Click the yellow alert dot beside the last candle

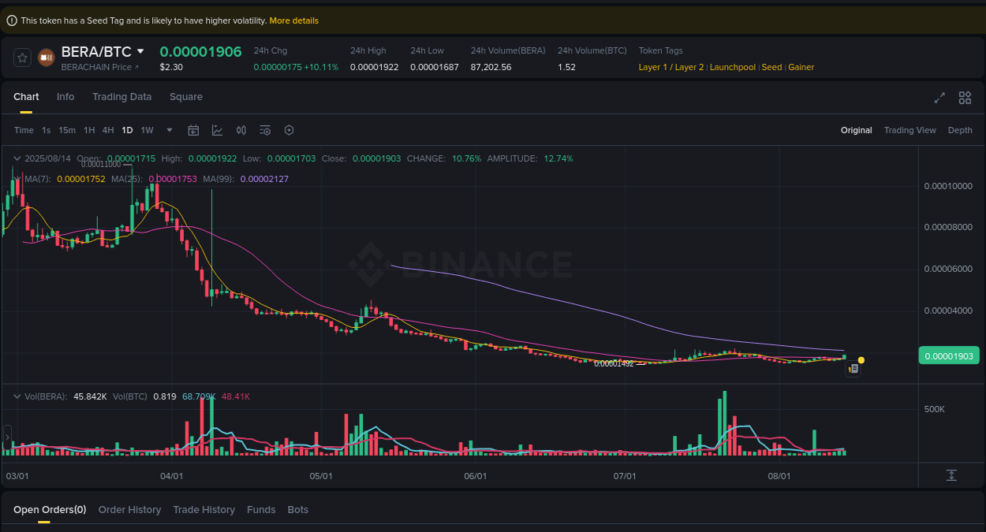pyautogui.click(x=861, y=360)
